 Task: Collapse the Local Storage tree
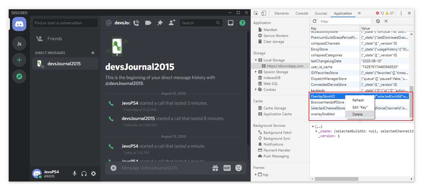(256, 60)
